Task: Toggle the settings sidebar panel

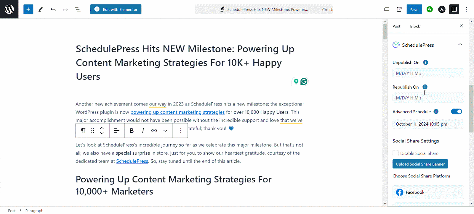Action: point(454,9)
